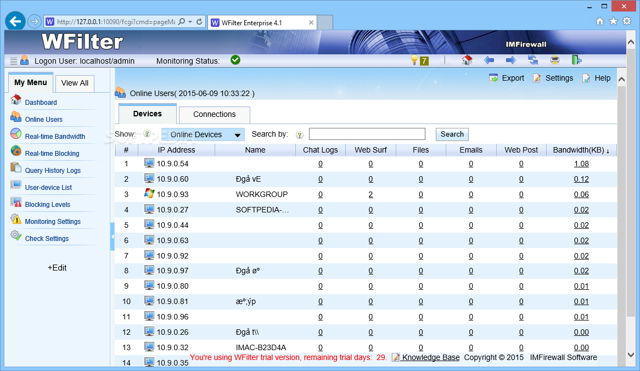Viewport: 640px width, 371px height.
Task: Open address bar search dropdown arrow
Action: (190, 21)
